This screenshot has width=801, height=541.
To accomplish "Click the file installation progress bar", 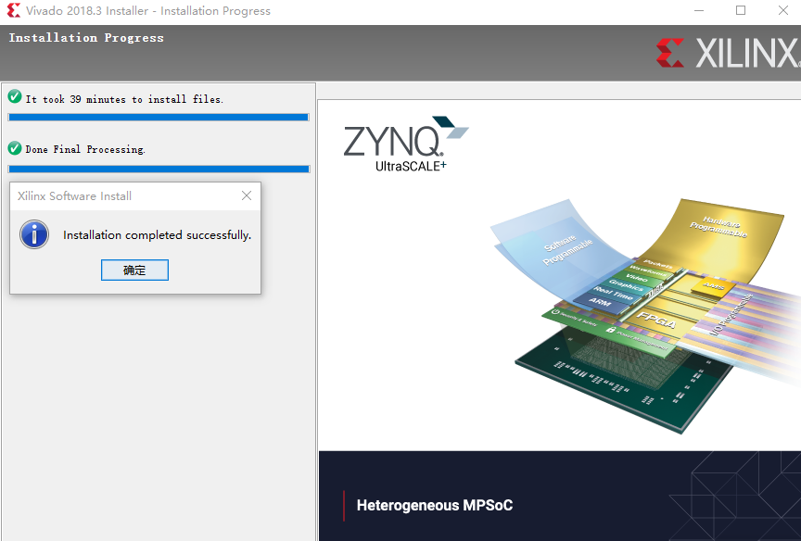I will [x=159, y=118].
